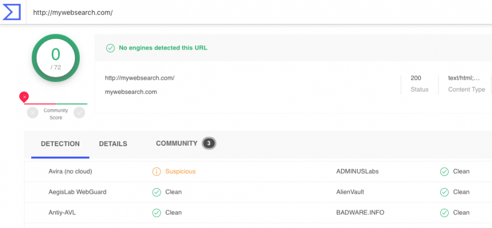Vote harmless with the grey checkmark button

click(x=79, y=113)
